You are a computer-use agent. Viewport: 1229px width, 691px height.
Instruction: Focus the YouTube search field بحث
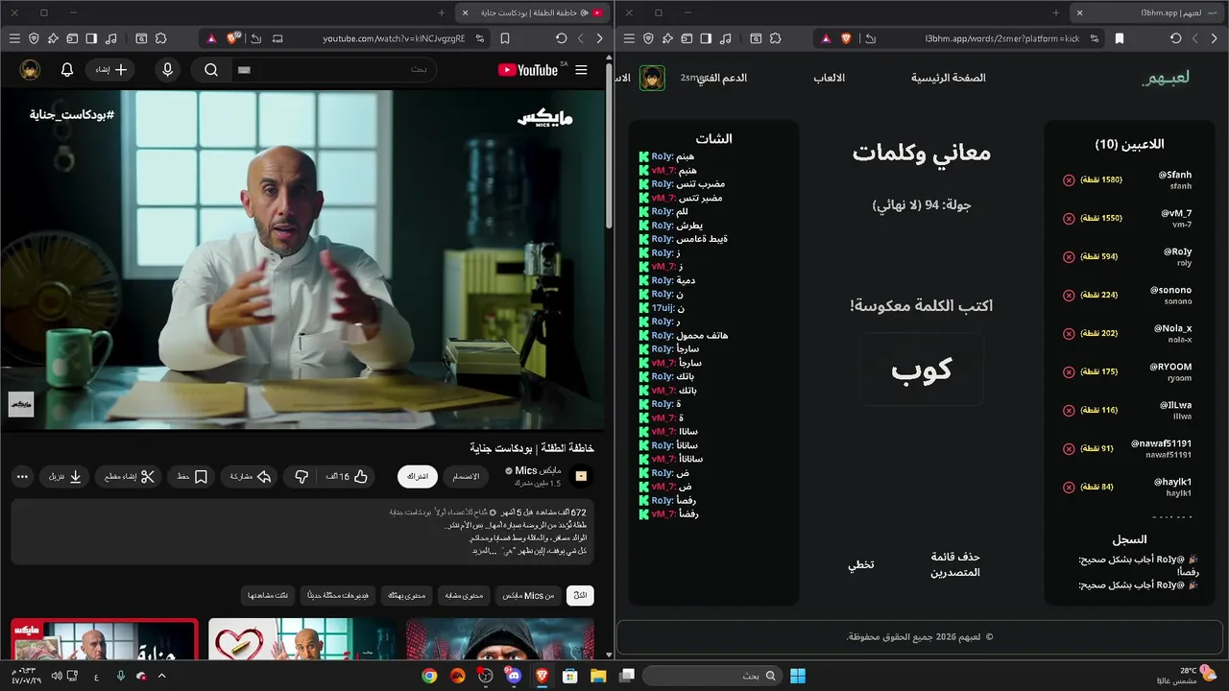pyautogui.click(x=336, y=70)
